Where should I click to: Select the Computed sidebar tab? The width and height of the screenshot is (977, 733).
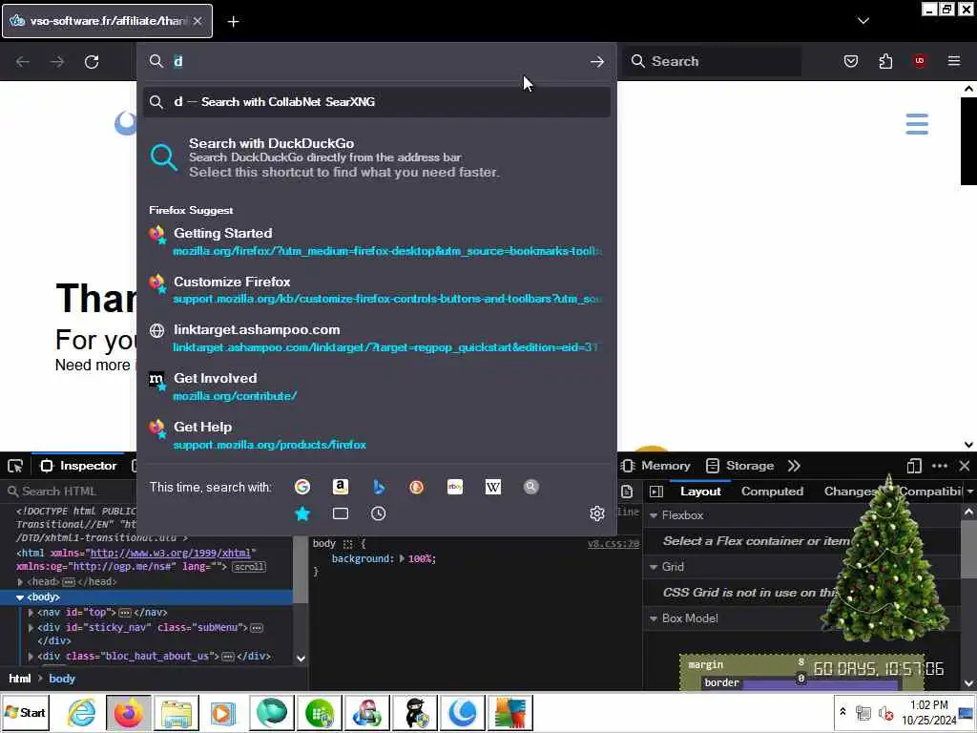pyautogui.click(x=772, y=492)
